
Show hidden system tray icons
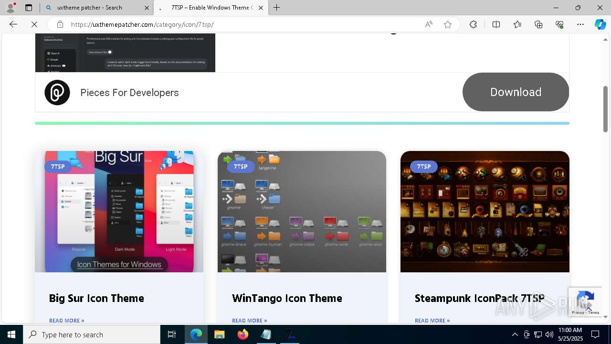coord(515,334)
